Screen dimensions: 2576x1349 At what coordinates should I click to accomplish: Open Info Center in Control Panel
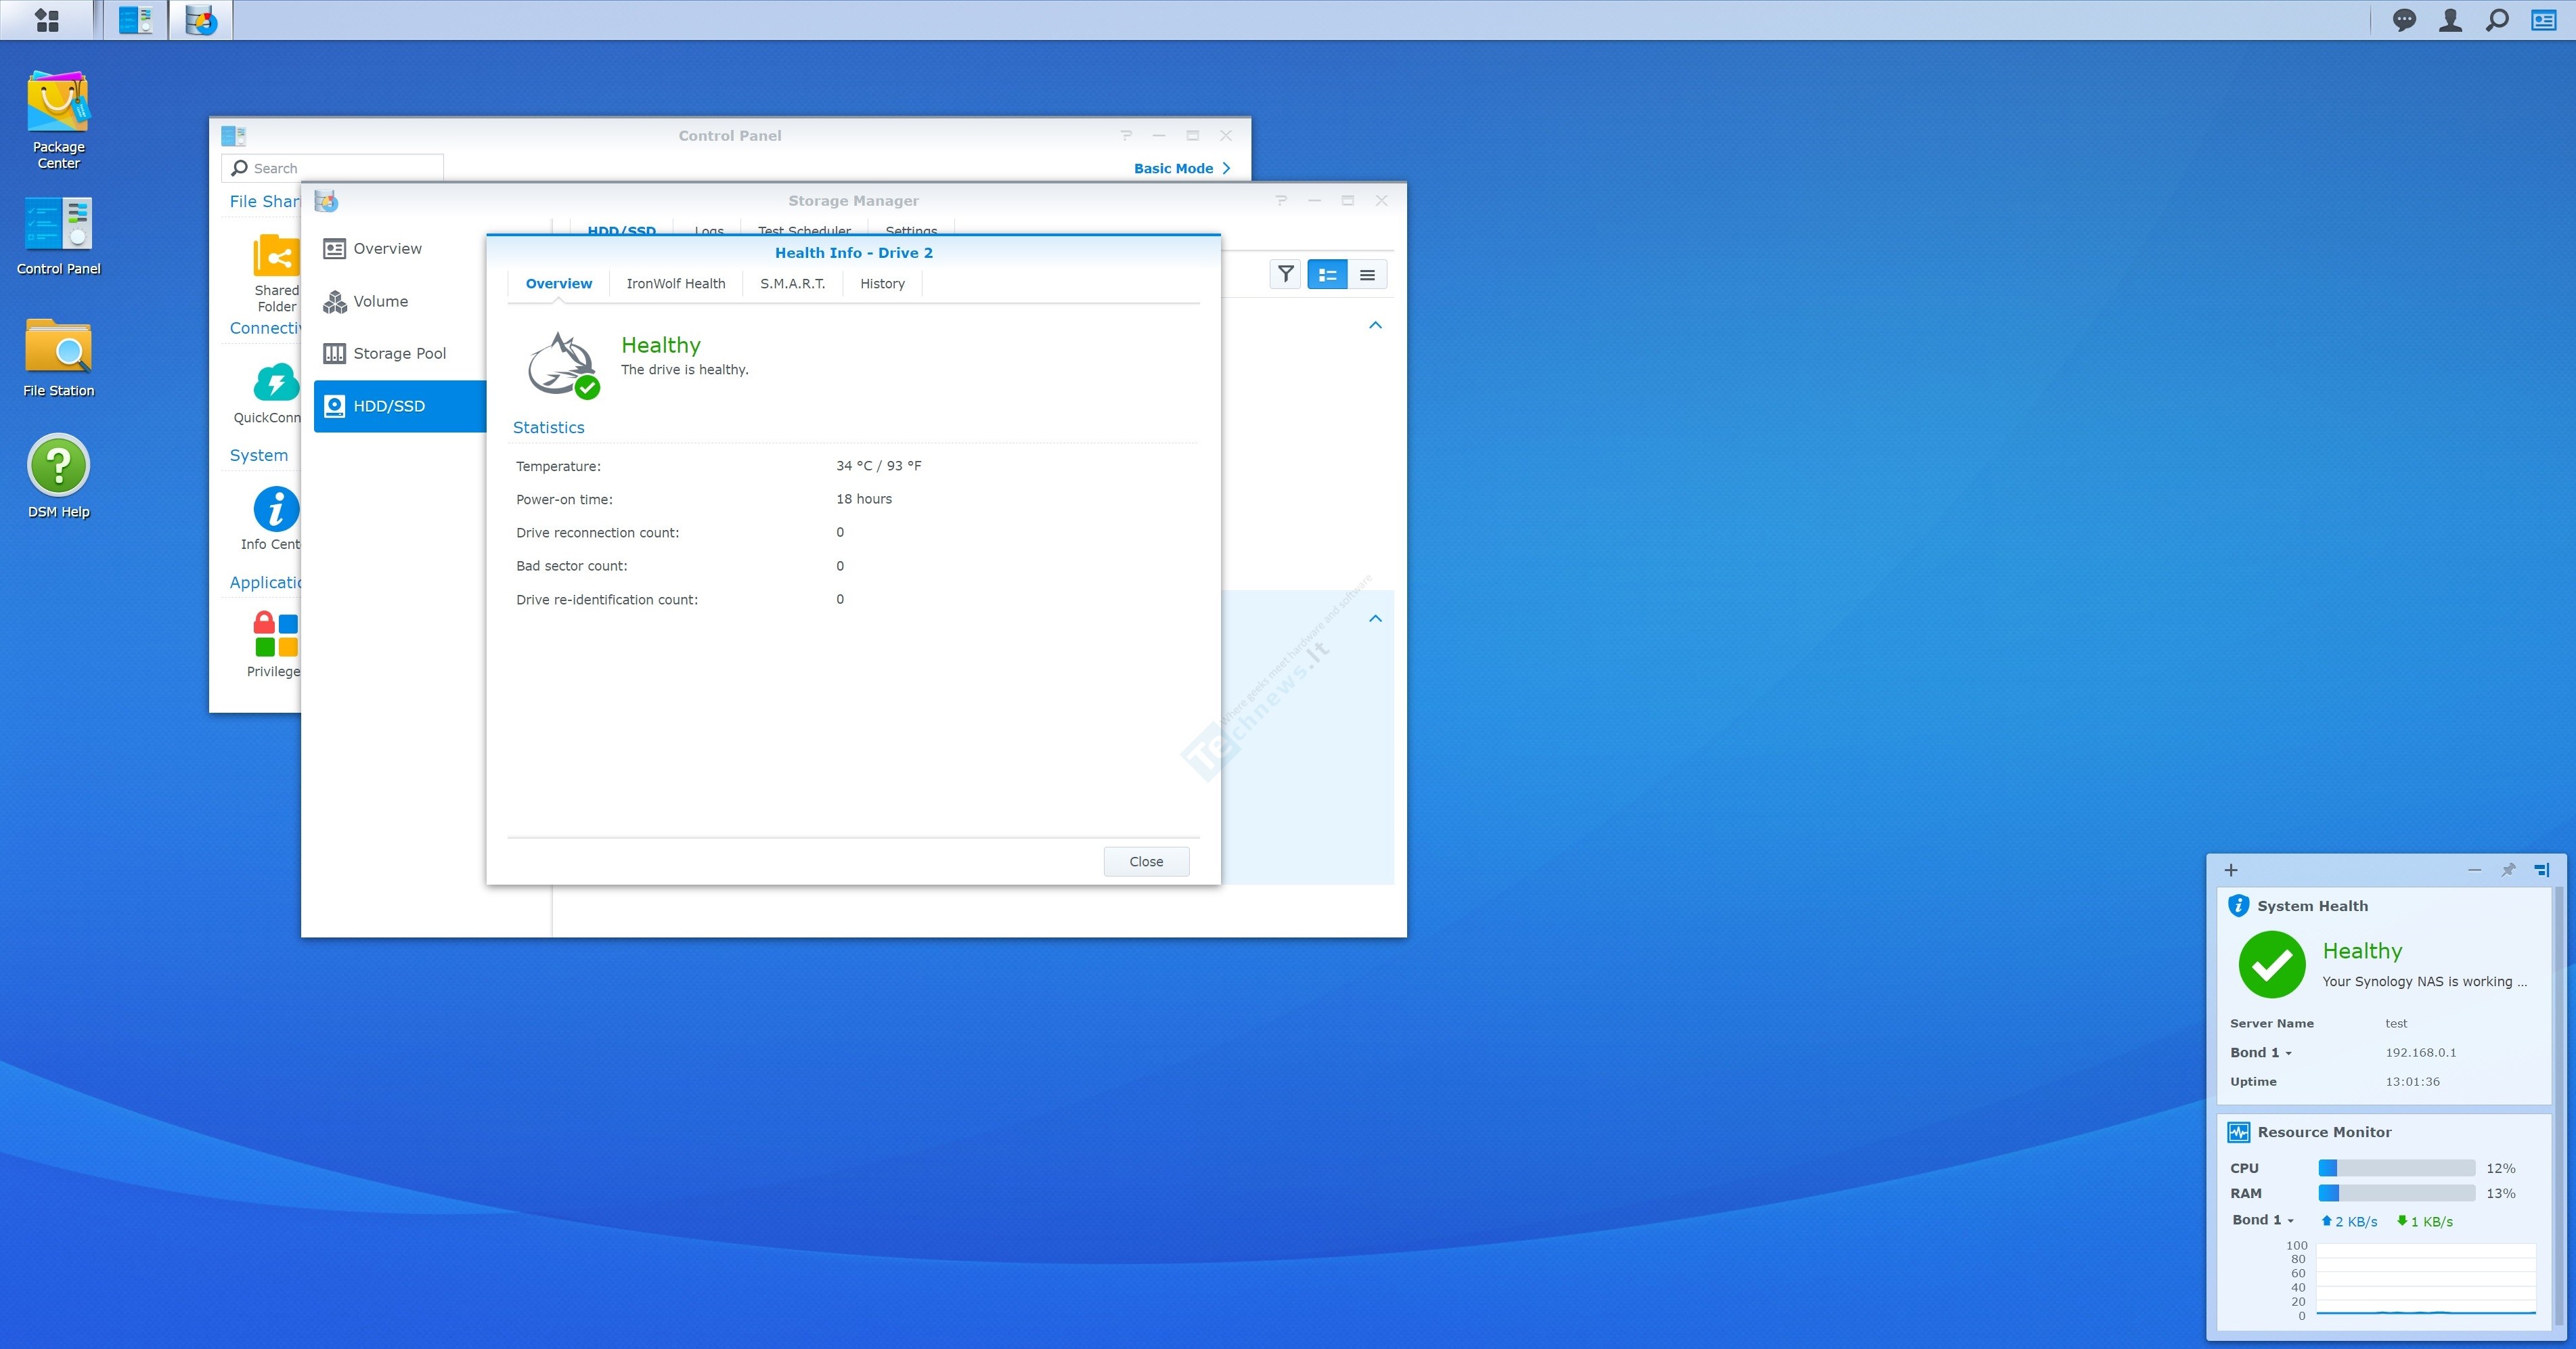tap(271, 518)
